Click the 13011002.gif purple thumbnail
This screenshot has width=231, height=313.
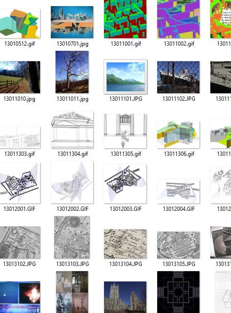coord(178,19)
